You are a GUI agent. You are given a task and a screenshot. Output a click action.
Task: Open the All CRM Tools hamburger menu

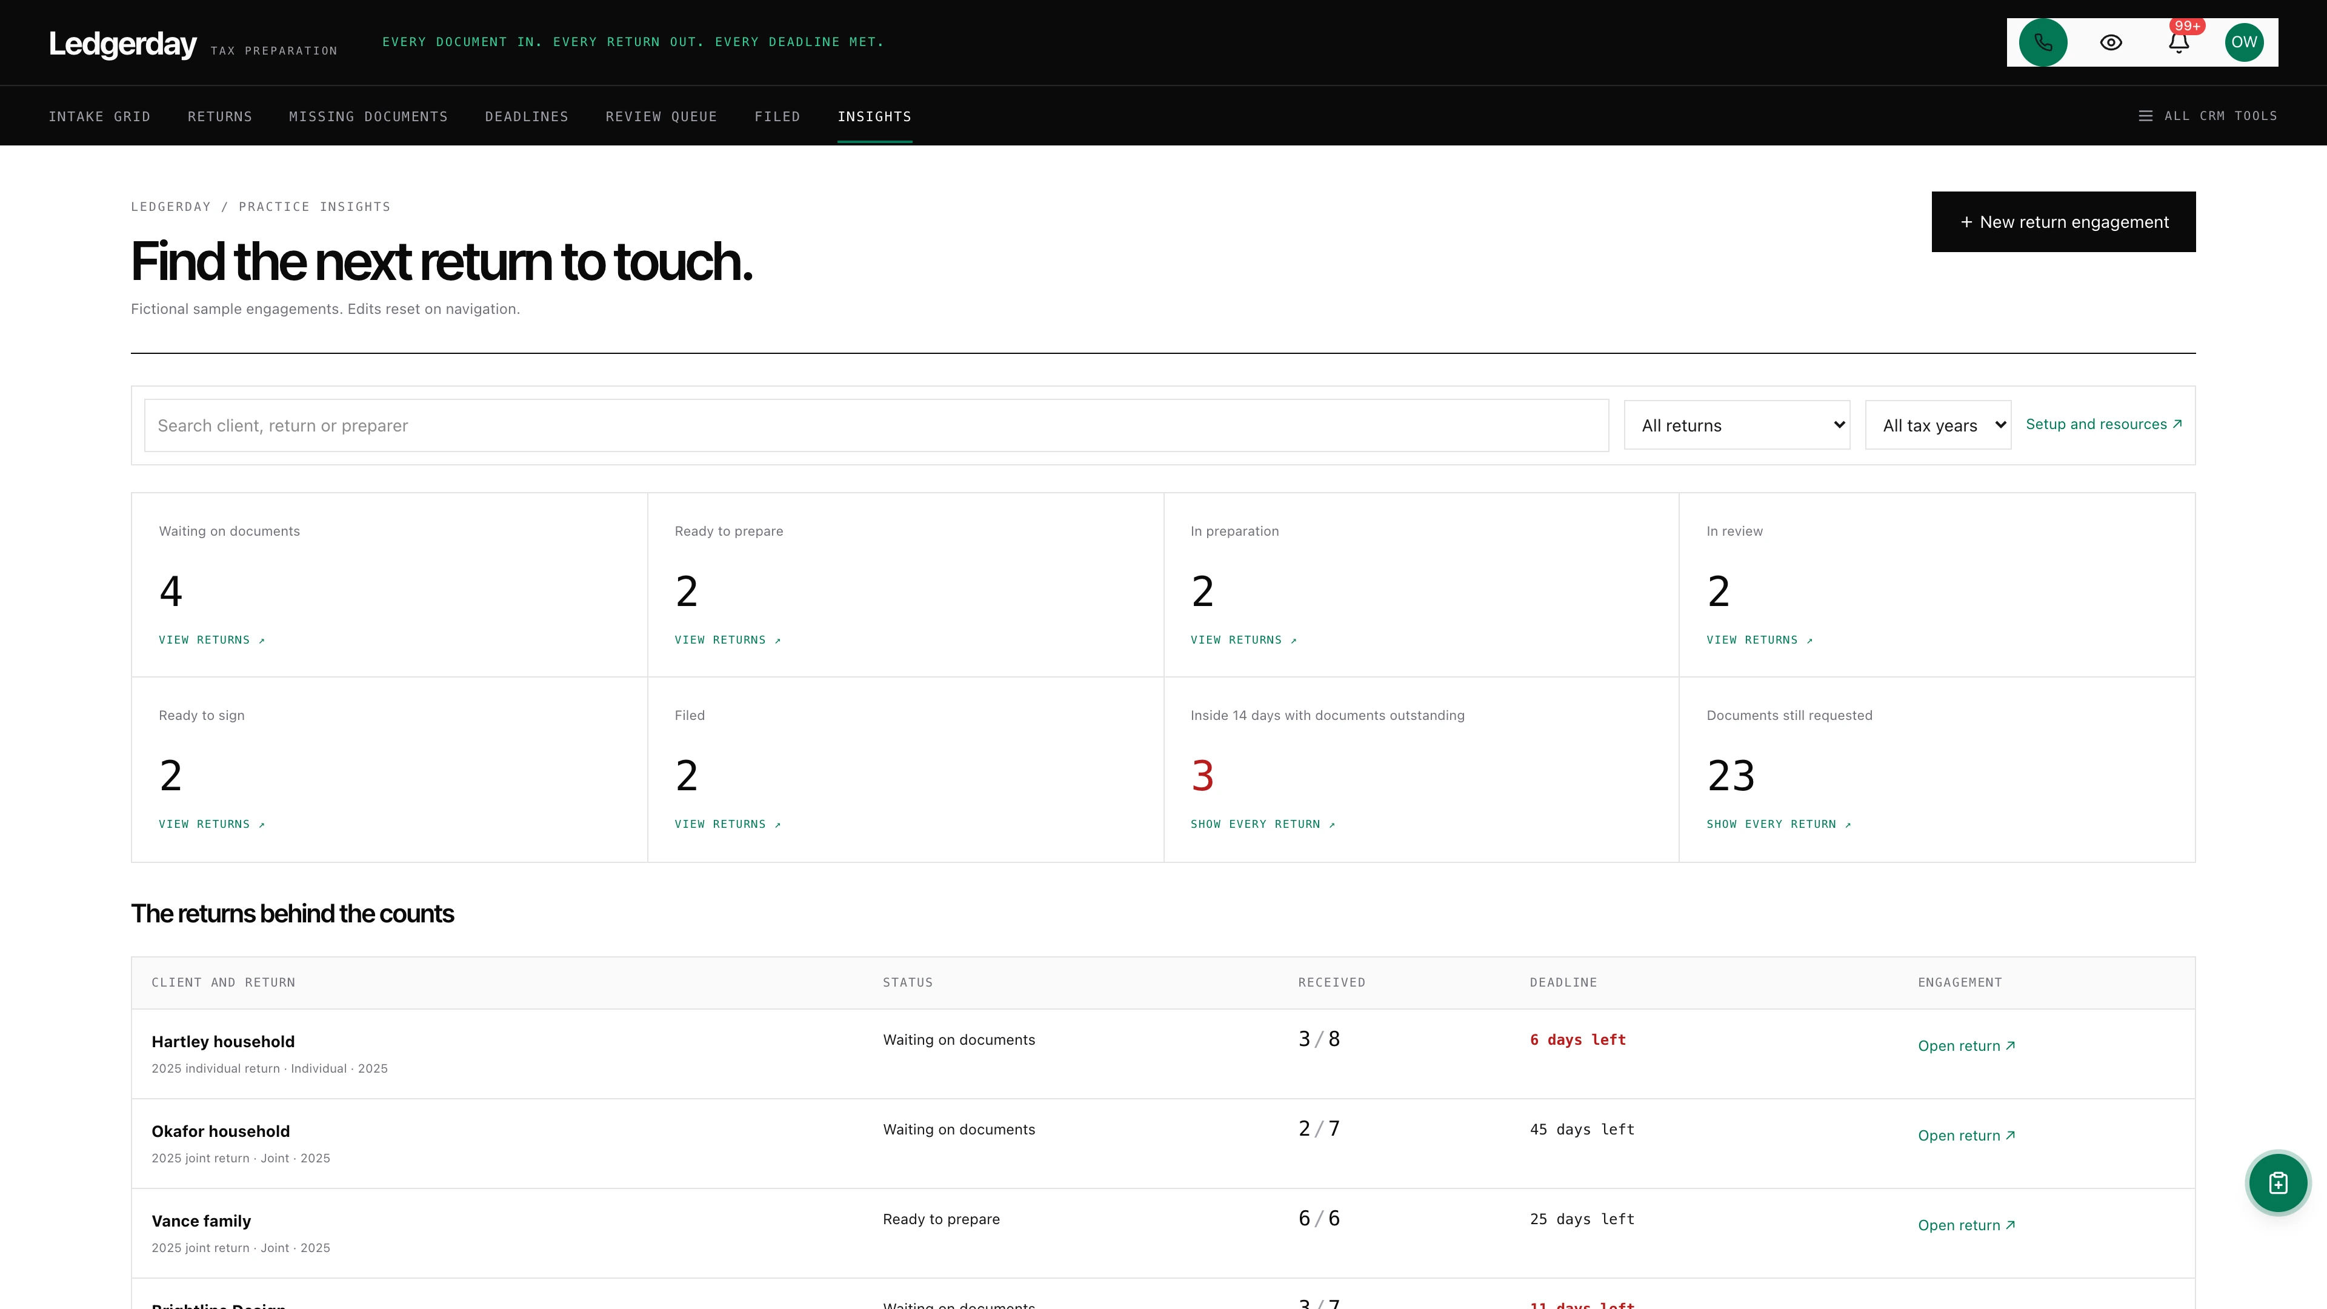click(2208, 116)
